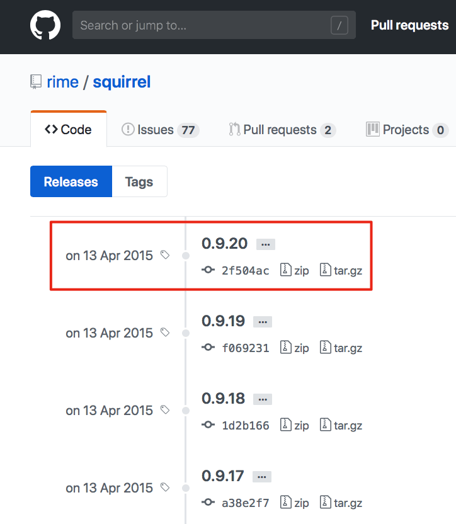Open commit 2f504ac
Screen dimensions: 456x524
point(246,270)
